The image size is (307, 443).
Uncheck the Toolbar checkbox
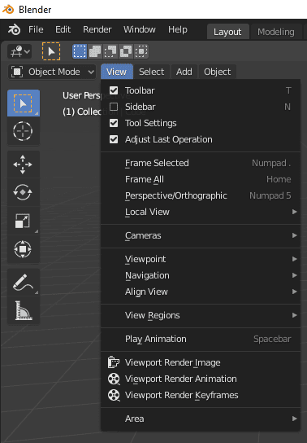(x=114, y=90)
